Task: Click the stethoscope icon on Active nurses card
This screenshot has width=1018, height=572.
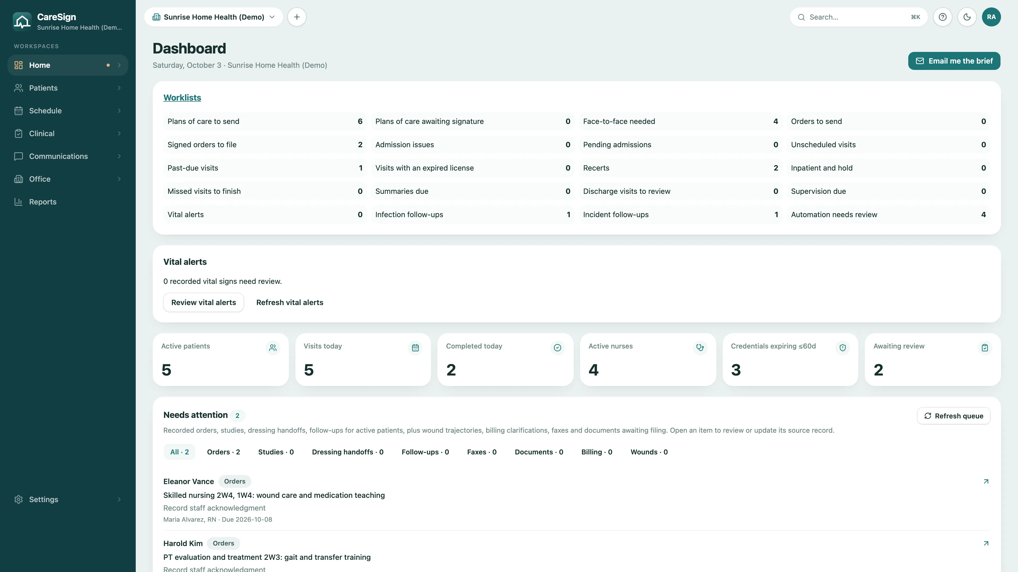Action: [700, 348]
